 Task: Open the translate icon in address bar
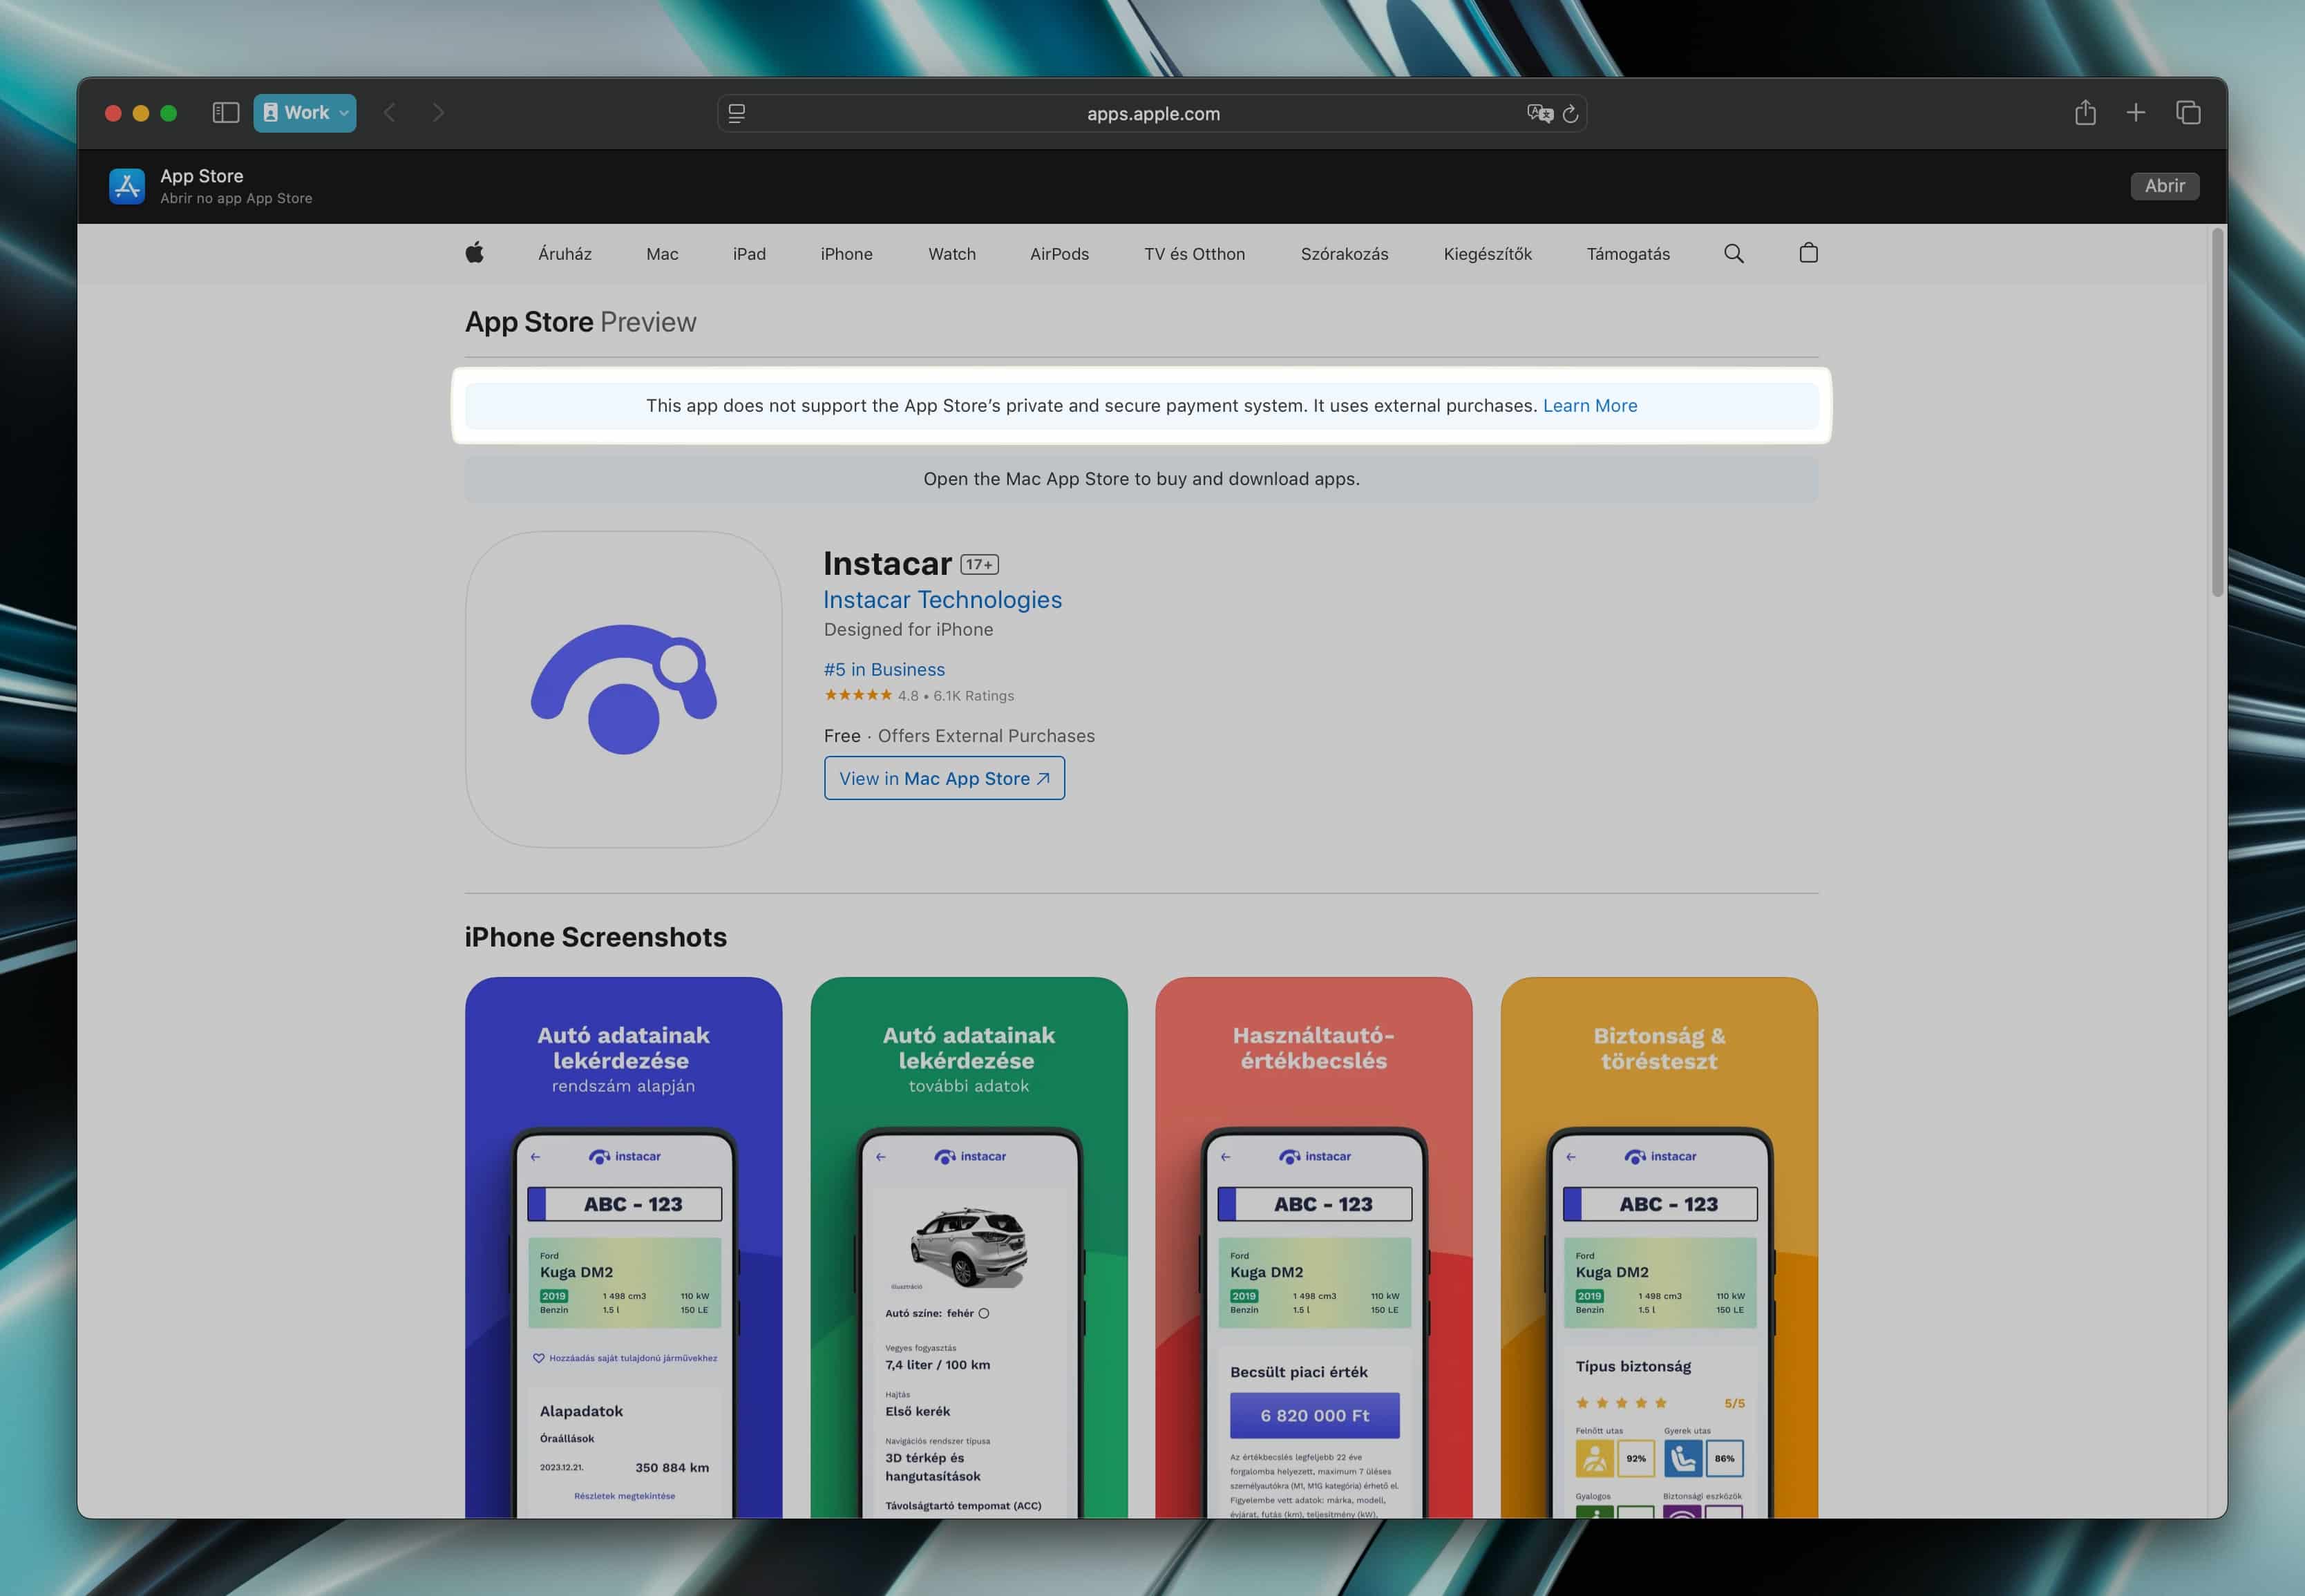pyautogui.click(x=1540, y=114)
